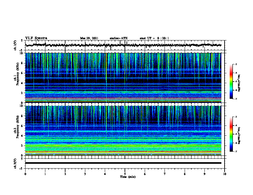Click the 6 kHz tick on ch.2 frequency axis
The width and height of the screenshot is (253, 195).
(22, 126)
